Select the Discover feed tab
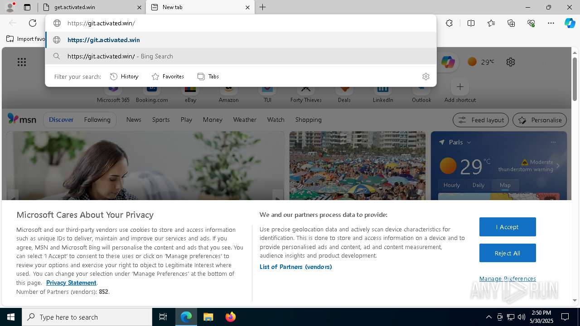 coord(61,120)
